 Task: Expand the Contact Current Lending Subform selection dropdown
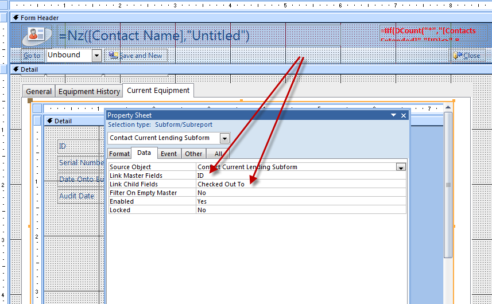224,138
